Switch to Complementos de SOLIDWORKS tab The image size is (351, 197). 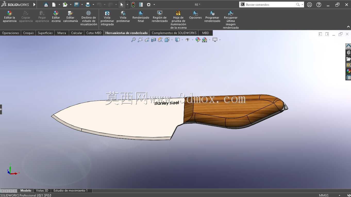[174, 33]
